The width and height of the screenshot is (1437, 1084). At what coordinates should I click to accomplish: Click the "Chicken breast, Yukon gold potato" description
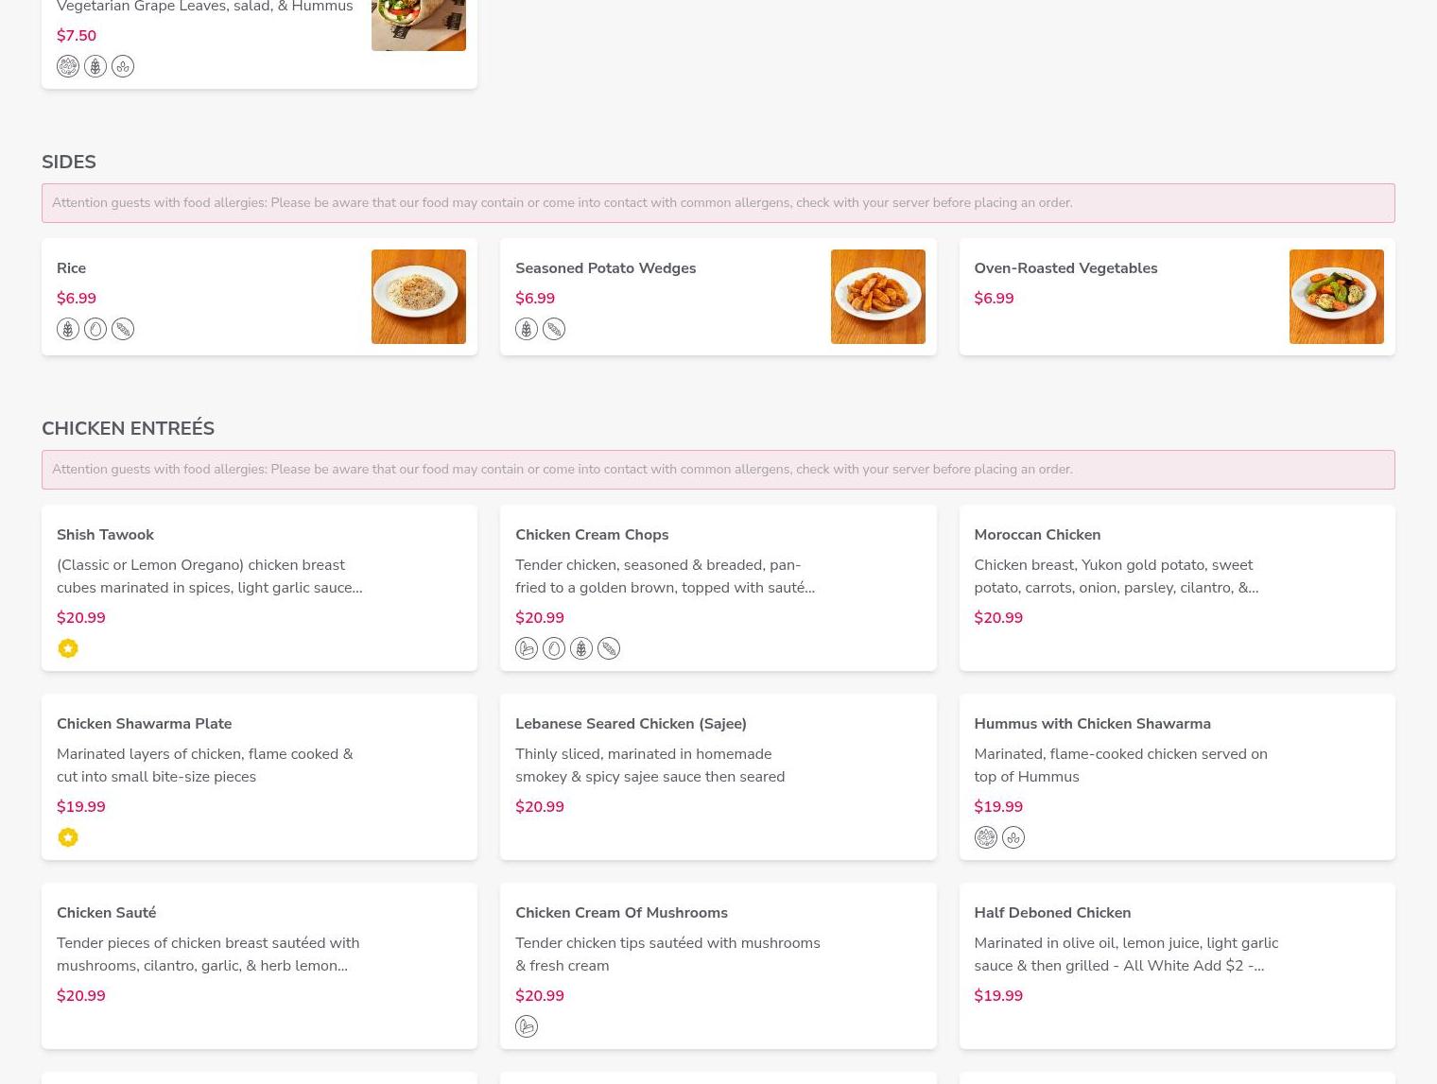coord(1116,576)
